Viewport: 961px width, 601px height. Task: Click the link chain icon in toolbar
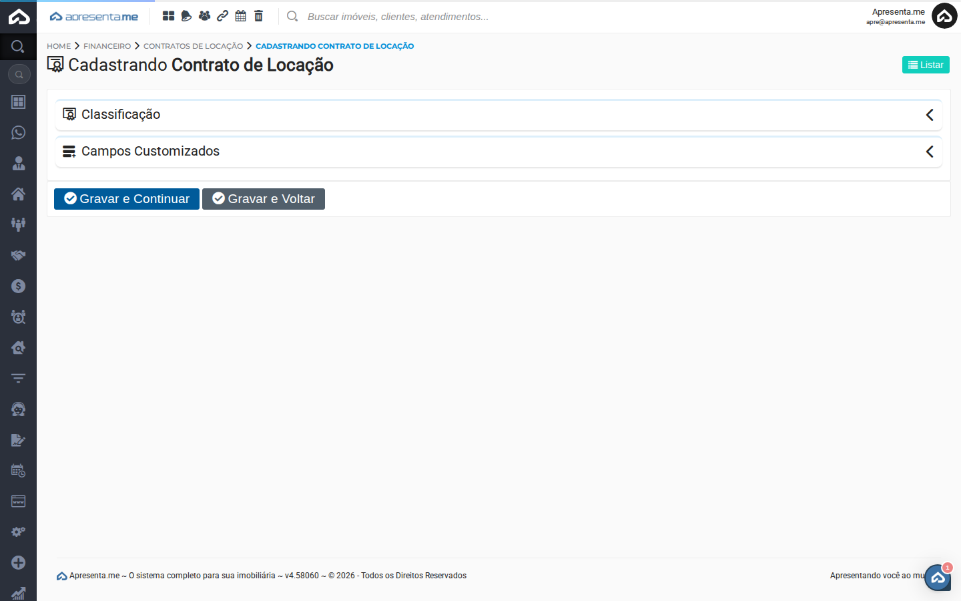pos(223,16)
